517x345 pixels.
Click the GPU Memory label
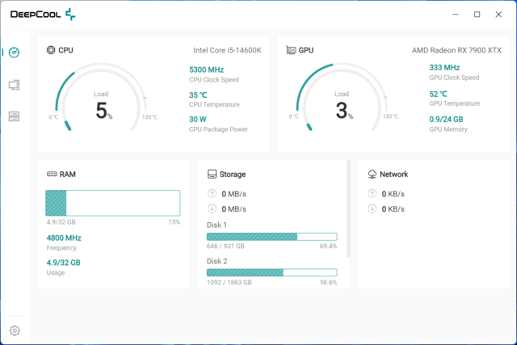[448, 129]
